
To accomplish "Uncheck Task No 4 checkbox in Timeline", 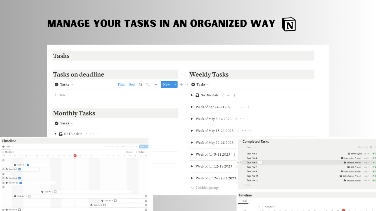I will click(28, 165).
